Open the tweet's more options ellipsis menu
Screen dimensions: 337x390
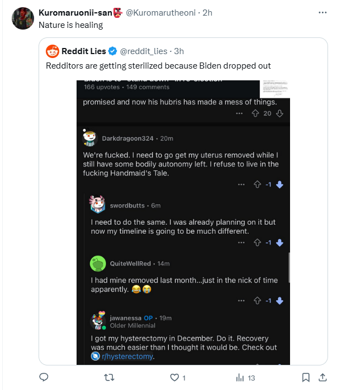click(x=323, y=12)
